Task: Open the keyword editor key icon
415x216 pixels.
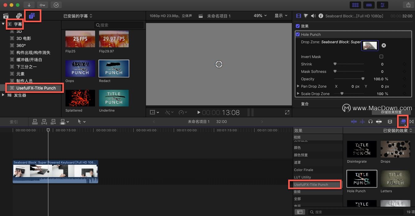Action: click(x=43, y=5)
